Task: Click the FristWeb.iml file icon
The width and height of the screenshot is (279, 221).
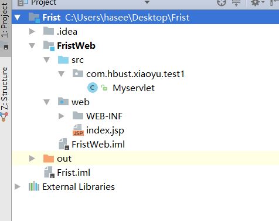Action: pos(64,144)
